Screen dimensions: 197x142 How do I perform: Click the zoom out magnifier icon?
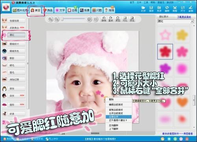coord(57,19)
